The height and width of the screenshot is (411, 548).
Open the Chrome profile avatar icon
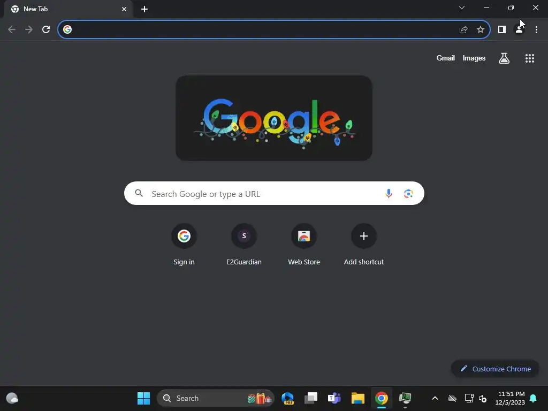[x=519, y=30]
